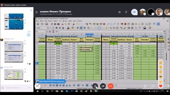Send the sad face reaction
Viewport: 170px width, 95px height.
161,62
